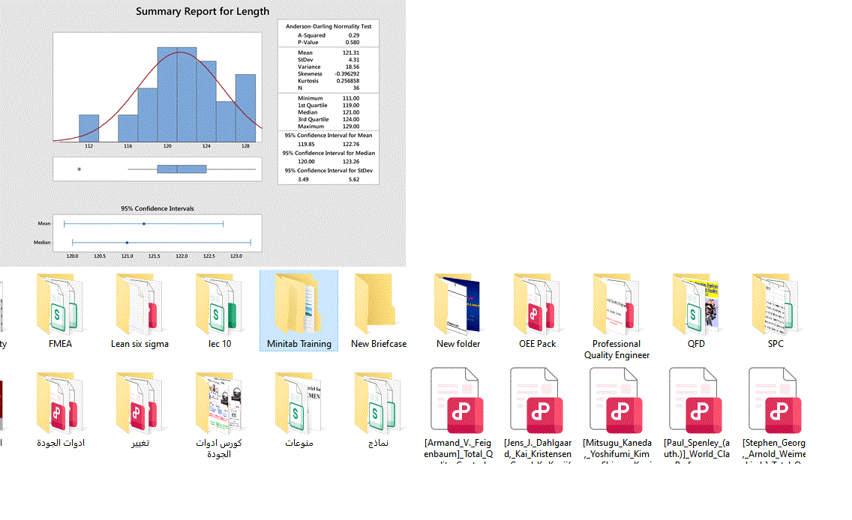The image size is (852, 520).
Task: Click the SPC name label
Action: click(x=775, y=344)
